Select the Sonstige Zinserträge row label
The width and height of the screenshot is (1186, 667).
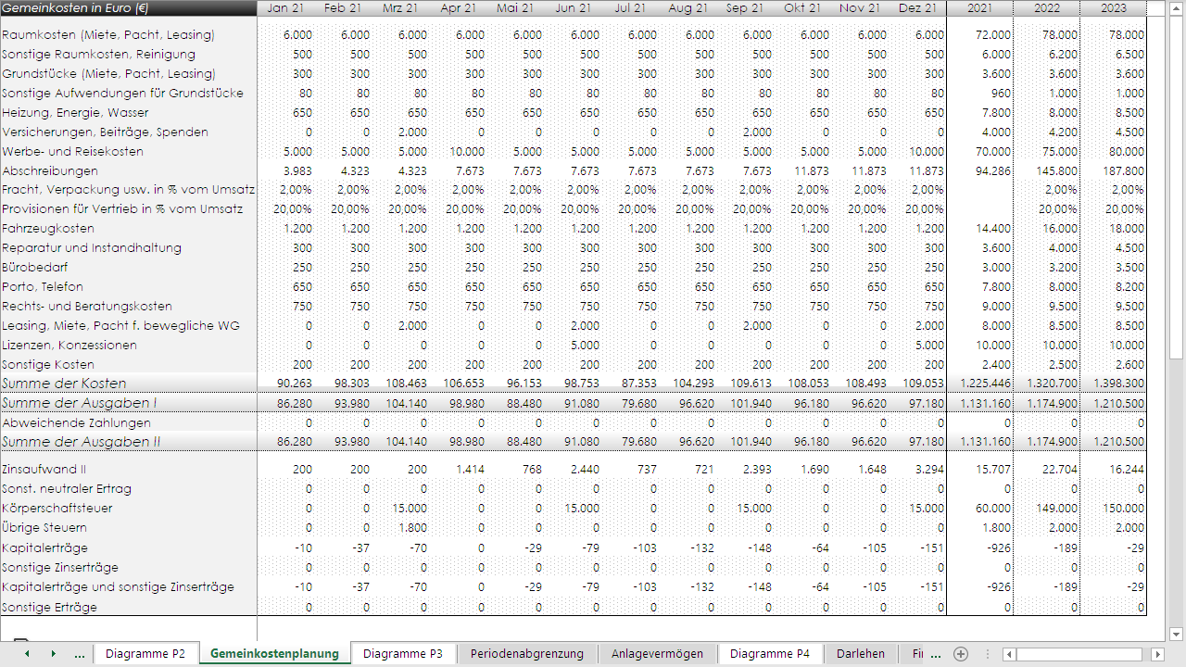(60, 567)
